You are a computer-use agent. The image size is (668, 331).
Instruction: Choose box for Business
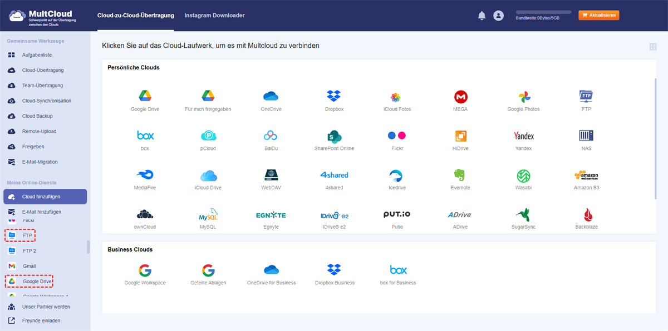pos(398,275)
